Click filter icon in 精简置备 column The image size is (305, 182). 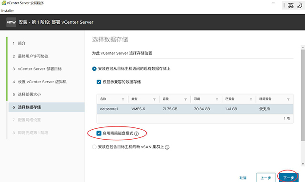[288, 99]
